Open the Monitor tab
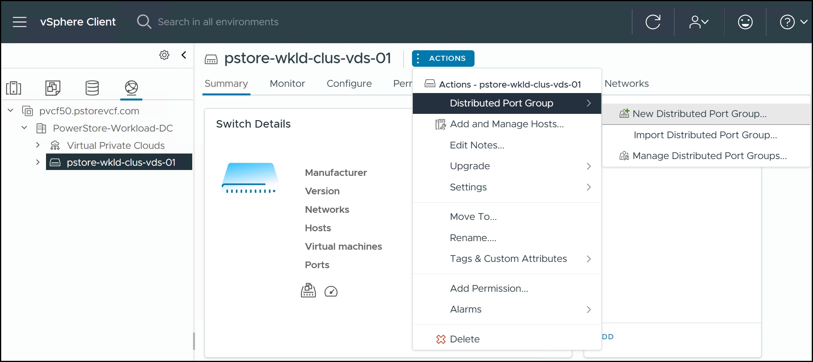The width and height of the screenshot is (813, 362). (x=287, y=84)
